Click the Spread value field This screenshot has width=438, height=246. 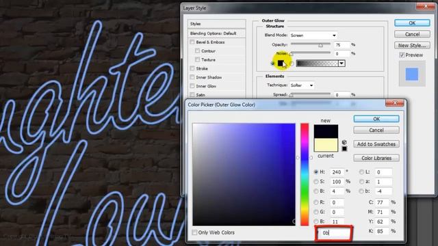tap(342, 95)
